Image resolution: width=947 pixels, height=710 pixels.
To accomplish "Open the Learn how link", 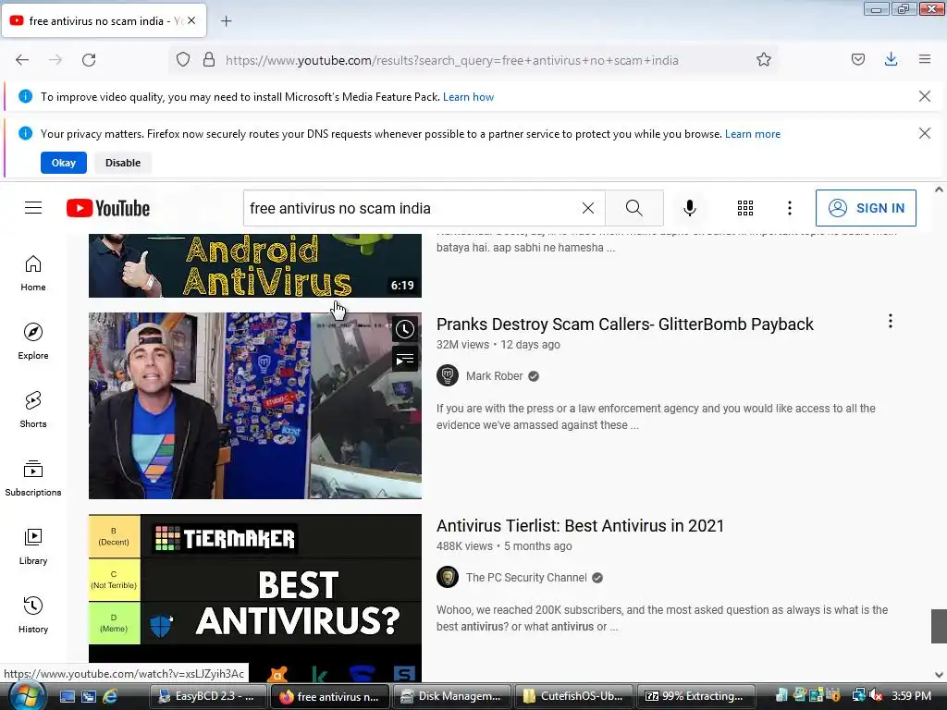I will tap(468, 97).
